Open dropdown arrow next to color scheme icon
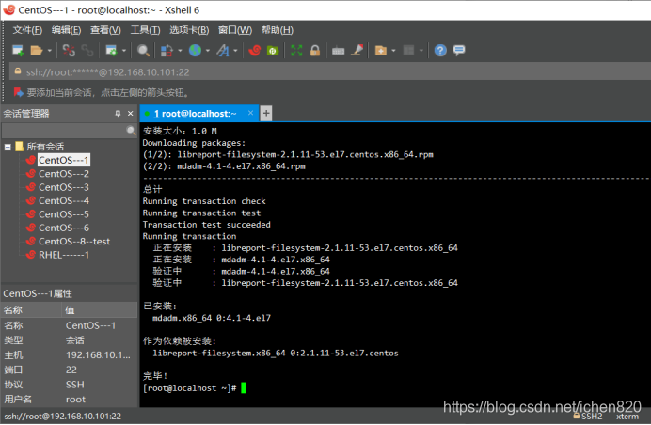Viewport: 651px width, 425px height. coord(180,51)
